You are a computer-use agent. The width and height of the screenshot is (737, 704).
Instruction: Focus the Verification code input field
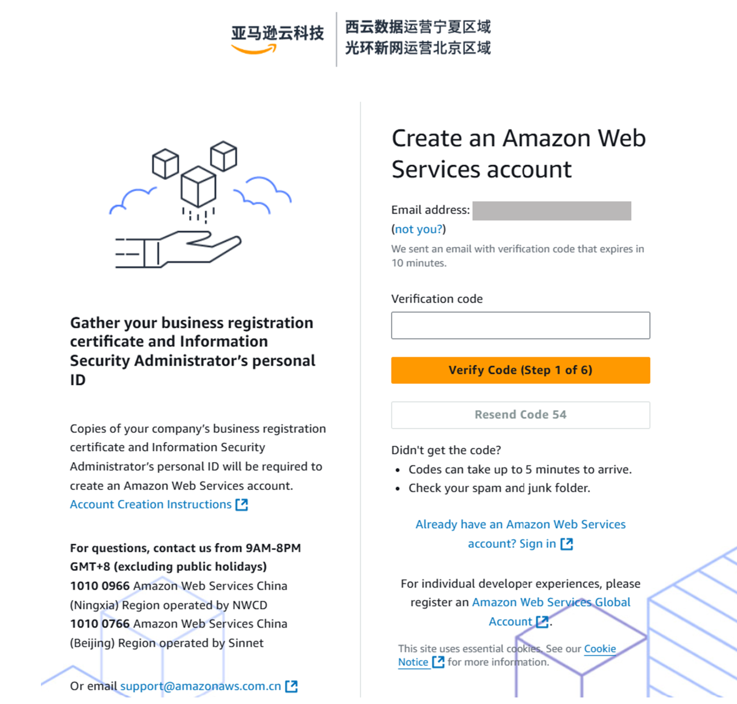520,325
